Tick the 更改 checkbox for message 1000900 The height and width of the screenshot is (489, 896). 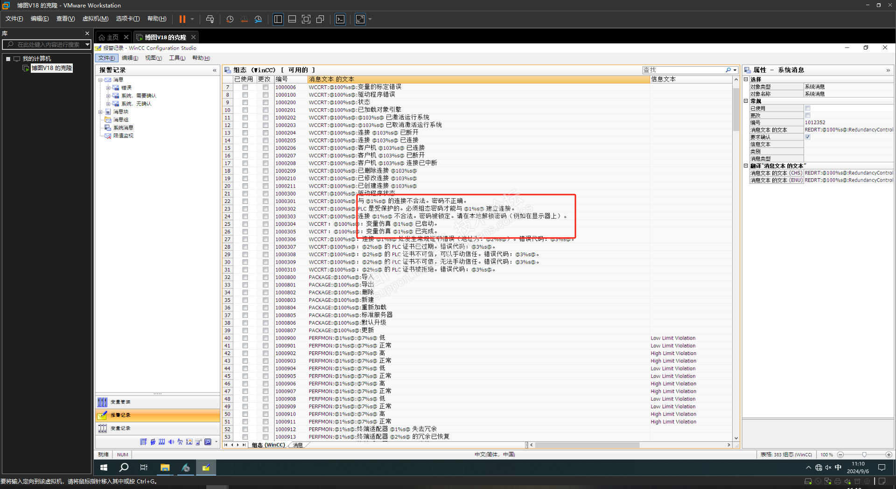click(x=266, y=338)
